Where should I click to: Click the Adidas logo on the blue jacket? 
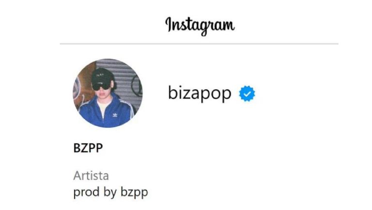[x=115, y=115]
